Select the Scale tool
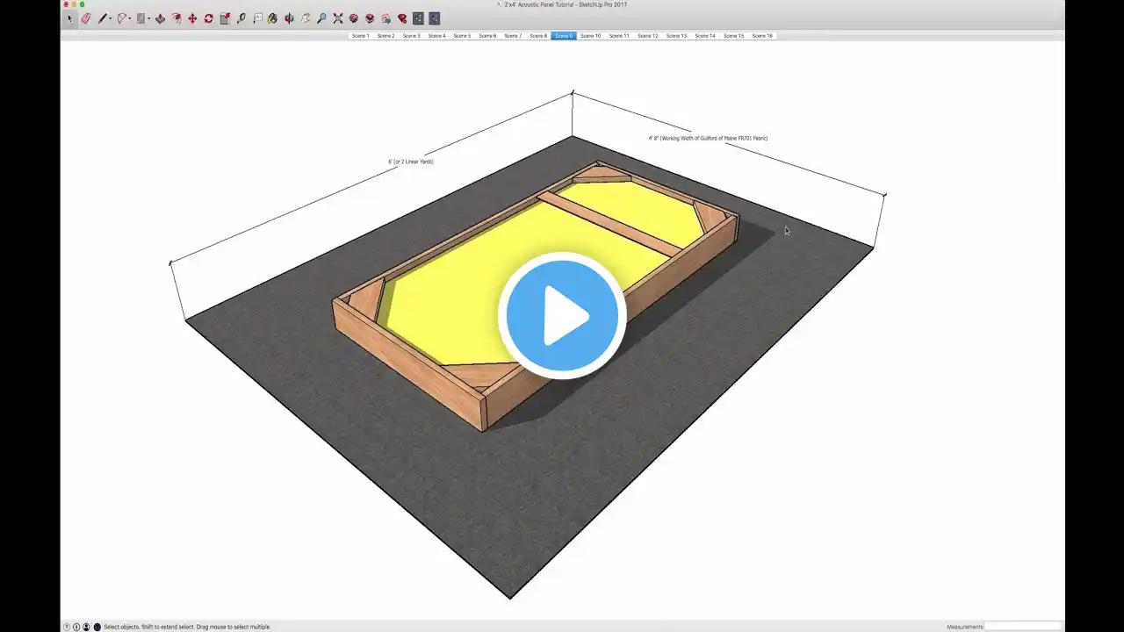This screenshot has width=1124, height=632. click(225, 18)
